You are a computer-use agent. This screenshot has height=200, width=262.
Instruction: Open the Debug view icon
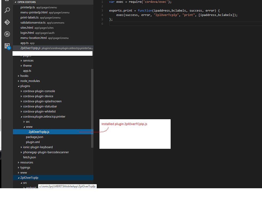7,34
